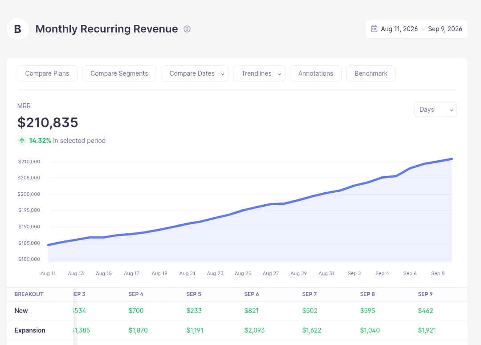Click the $210,835 MRR value
The image size is (481, 345).
[x=48, y=122]
